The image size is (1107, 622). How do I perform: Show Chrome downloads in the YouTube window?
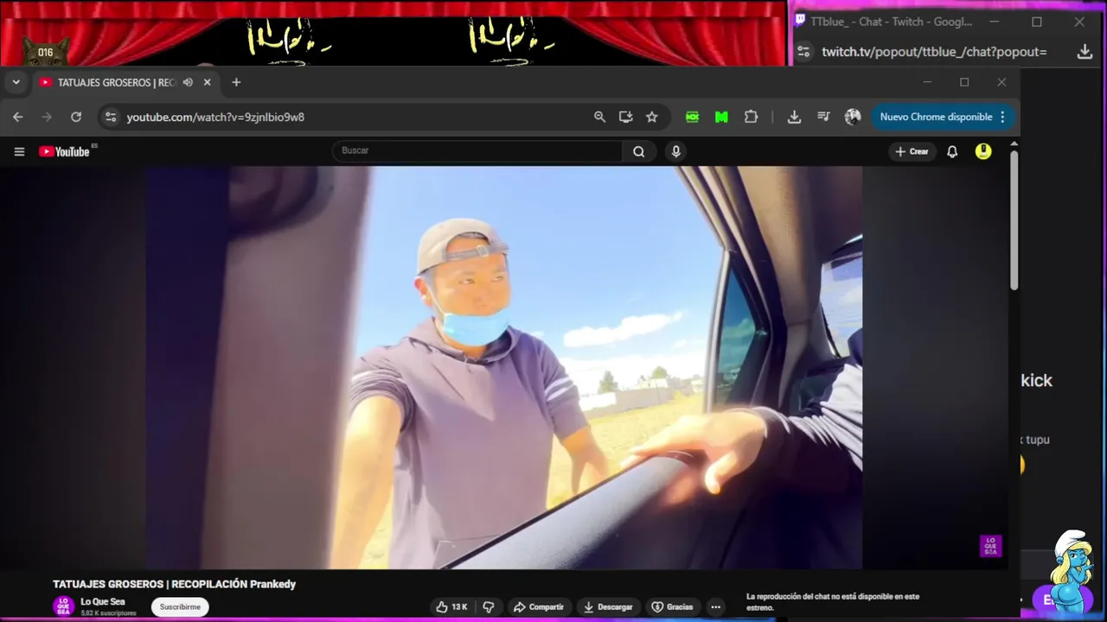coord(794,117)
